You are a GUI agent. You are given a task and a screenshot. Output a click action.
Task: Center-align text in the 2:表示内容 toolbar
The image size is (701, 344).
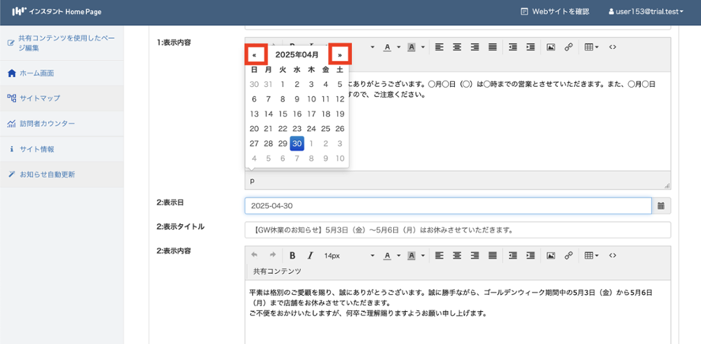tap(457, 256)
